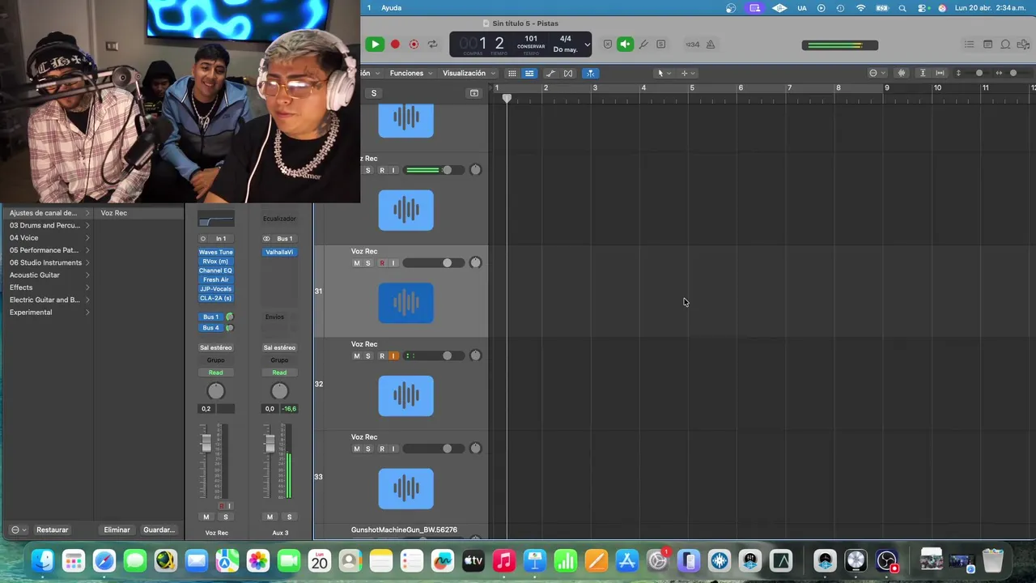Click track 31 audio waveform icon
This screenshot has height=583, width=1036.
[x=405, y=303]
